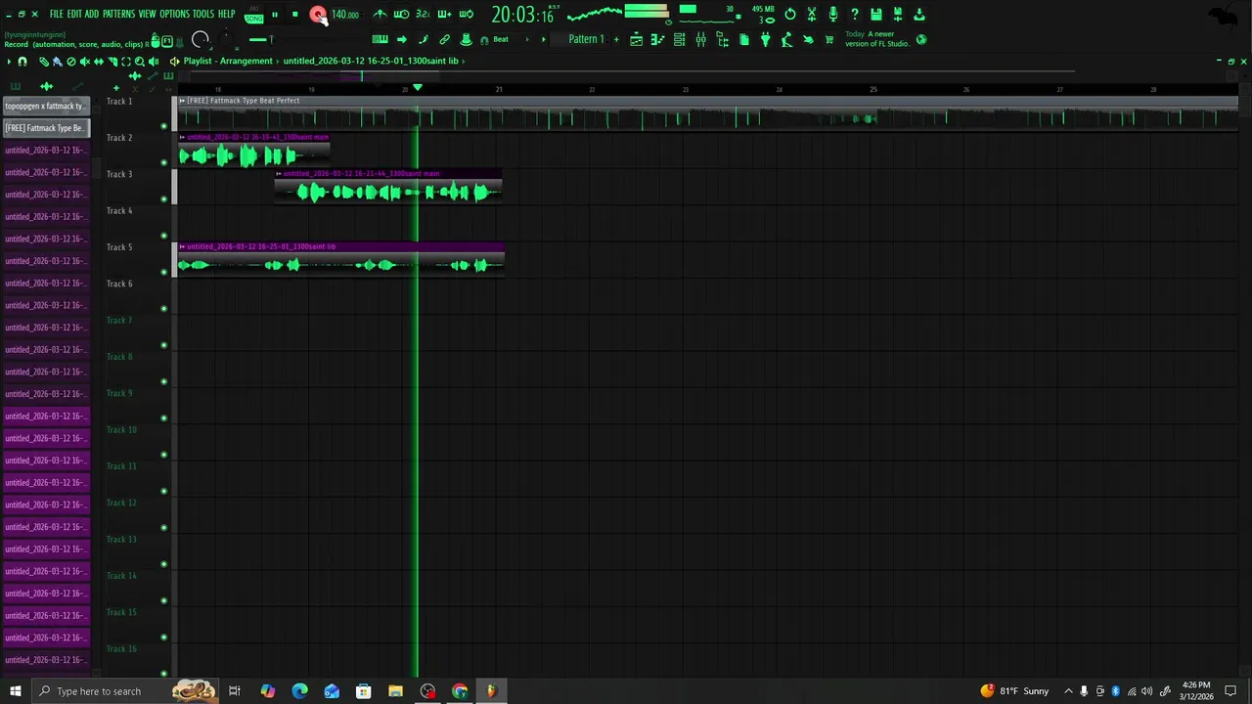The image size is (1252, 704).
Task: Mute Track 5 with its green dot
Action: coord(163,272)
